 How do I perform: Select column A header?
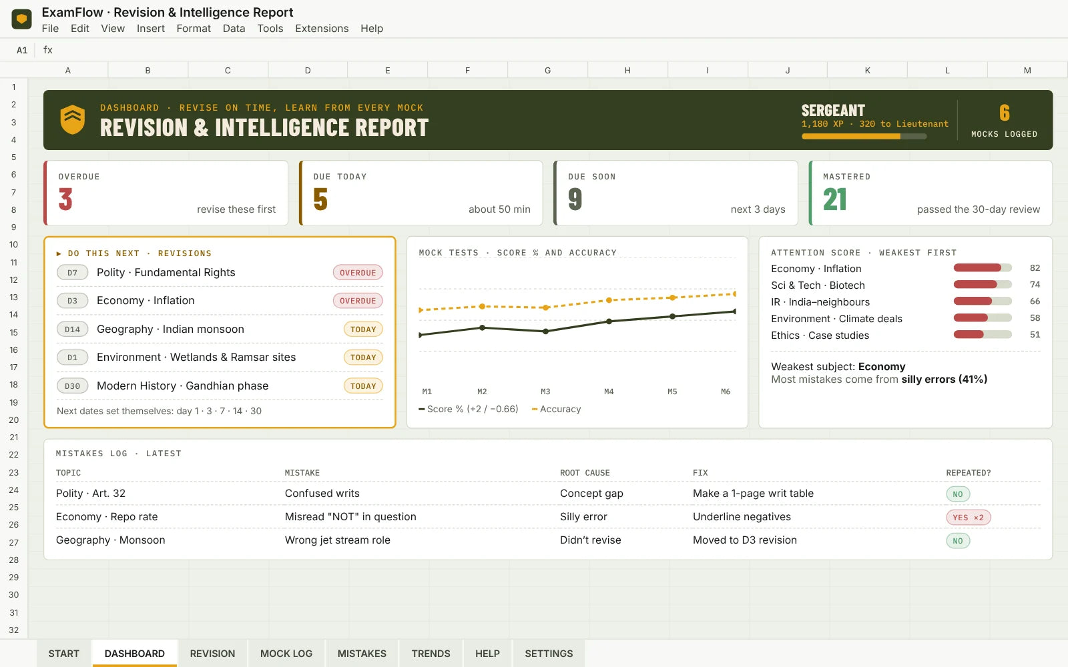[67, 70]
